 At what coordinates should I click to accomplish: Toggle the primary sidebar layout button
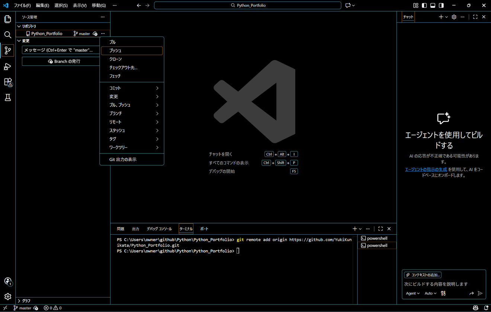(424, 6)
